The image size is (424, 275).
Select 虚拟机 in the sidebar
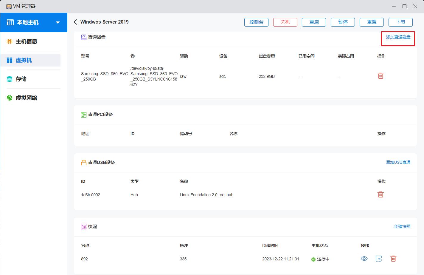30,60
